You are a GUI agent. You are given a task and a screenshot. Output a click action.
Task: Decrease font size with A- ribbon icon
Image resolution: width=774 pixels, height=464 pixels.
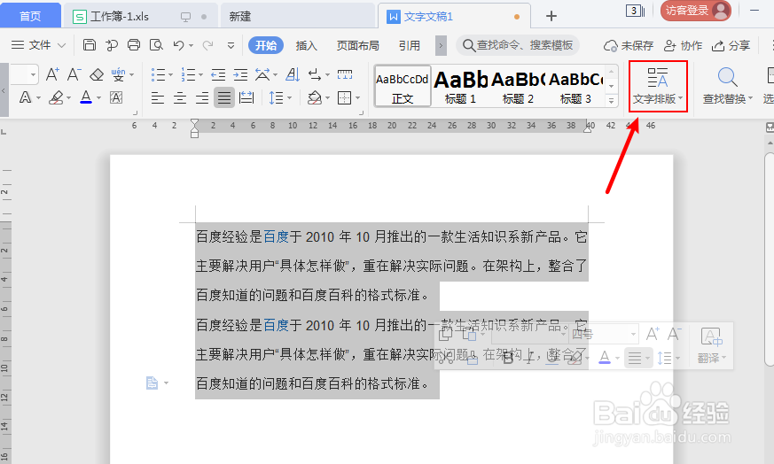[x=74, y=74]
